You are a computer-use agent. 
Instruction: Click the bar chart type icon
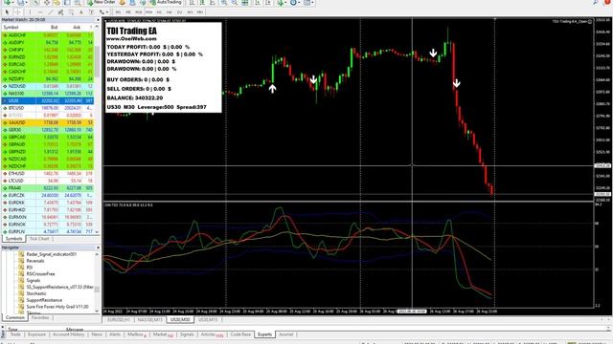192,2
